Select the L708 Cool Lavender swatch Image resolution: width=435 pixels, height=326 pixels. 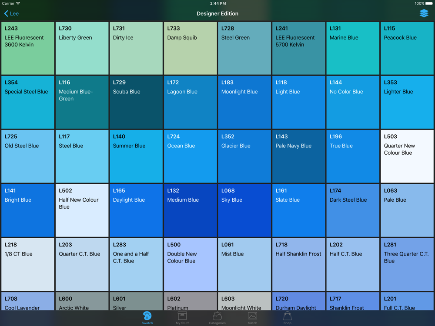pos(28,301)
